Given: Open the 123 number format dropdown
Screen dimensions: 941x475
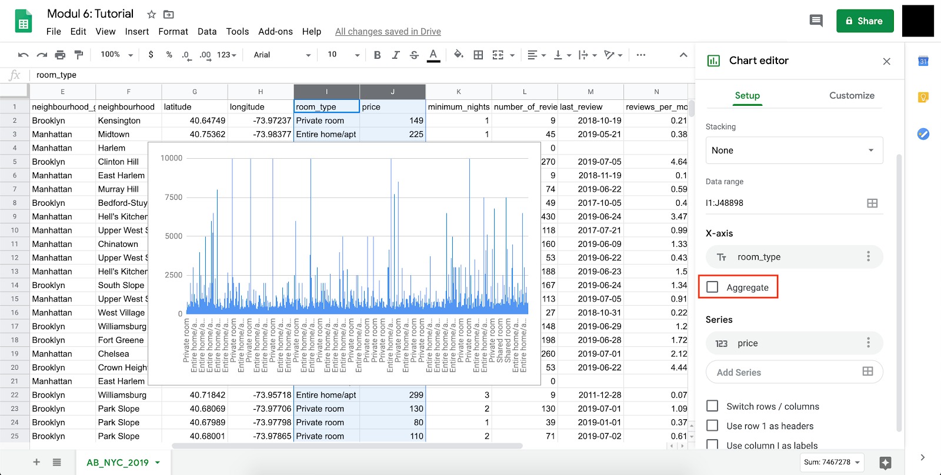Looking at the screenshot, I should click(226, 55).
